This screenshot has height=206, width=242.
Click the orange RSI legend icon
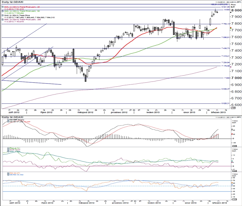[8, 173]
